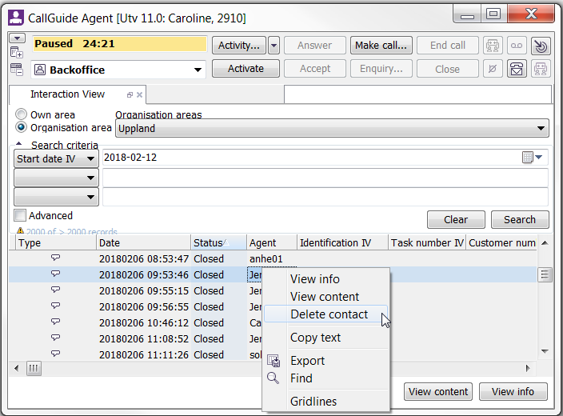Click the second empty search value field
This screenshot has width=563, height=416.
[x=325, y=178]
